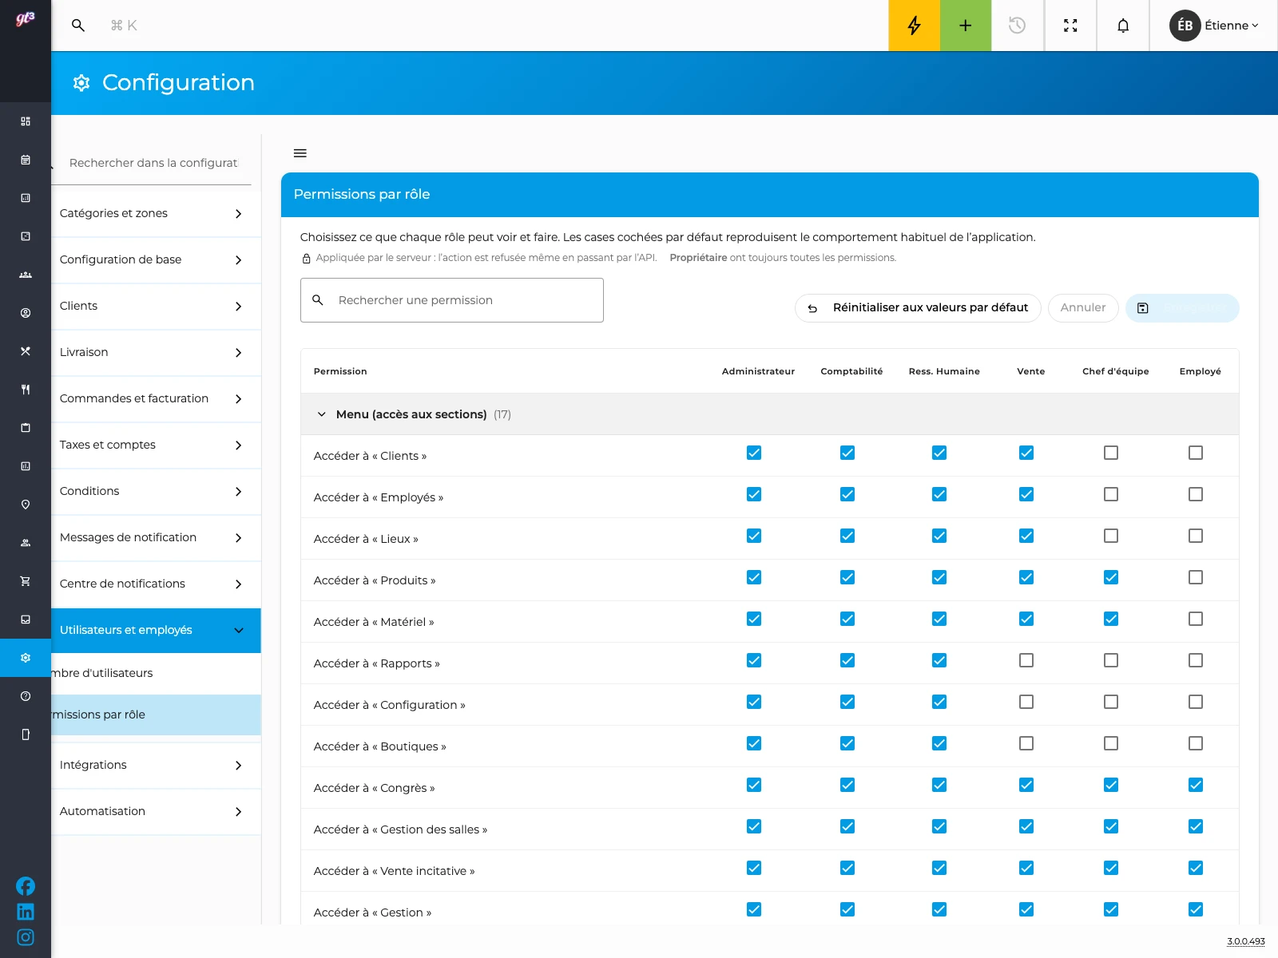This screenshot has height=958, width=1278.
Task: Click the yellow lightning bolt quick action icon
Action: [914, 26]
